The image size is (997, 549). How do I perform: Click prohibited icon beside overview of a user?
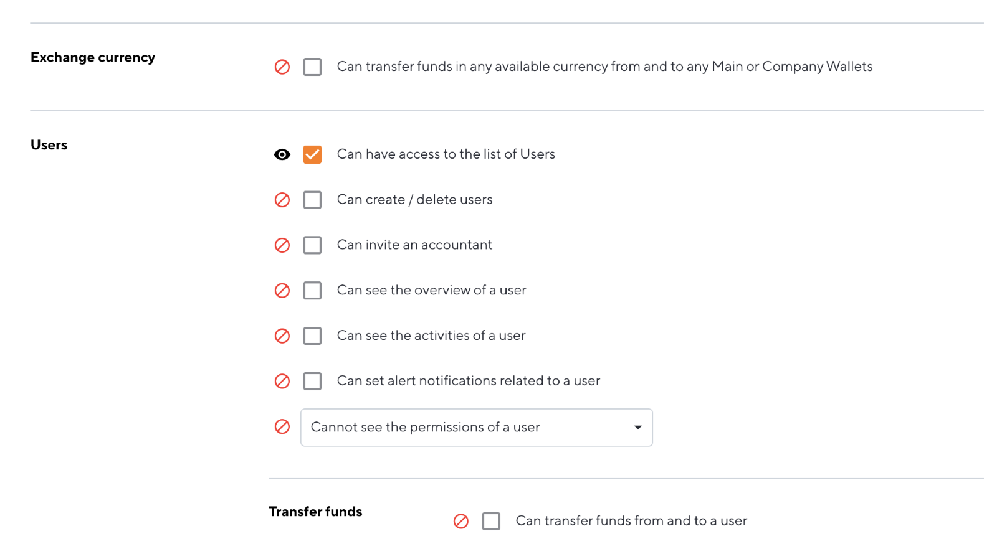[282, 291]
